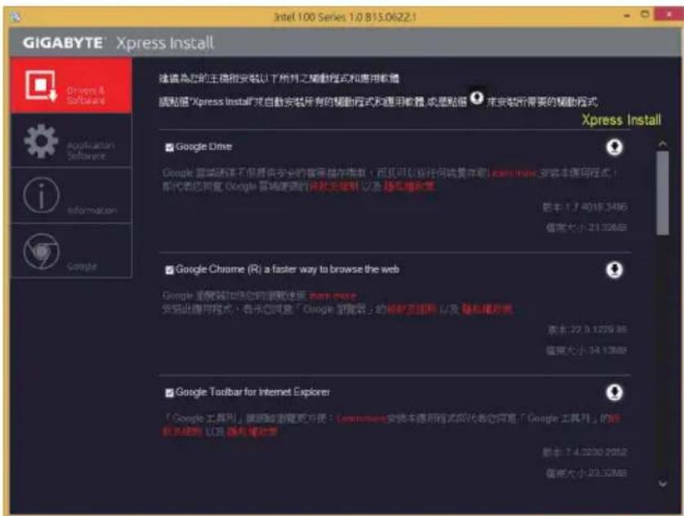Uncheck Google Toolbar for Internet Explorer checkbox
The width and height of the screenshot is (684, 516).
point(169,393)
